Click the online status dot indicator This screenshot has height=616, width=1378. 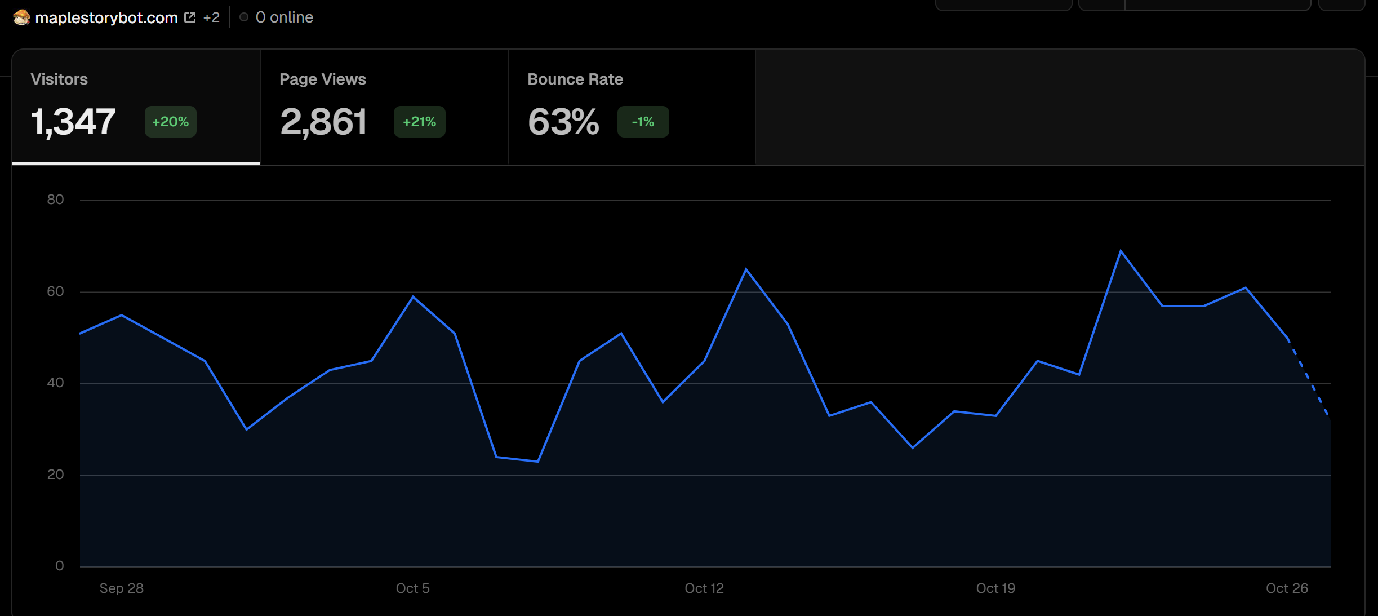(244, 17)
